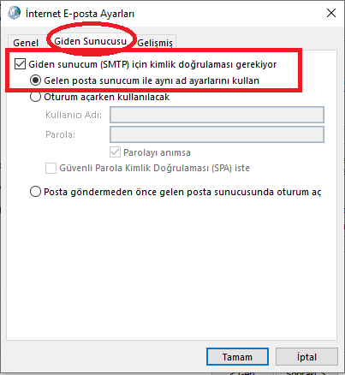Select Gelen posta sunucum ile aynı ayarları option
The image size is (345, 375).
point(35,80)
